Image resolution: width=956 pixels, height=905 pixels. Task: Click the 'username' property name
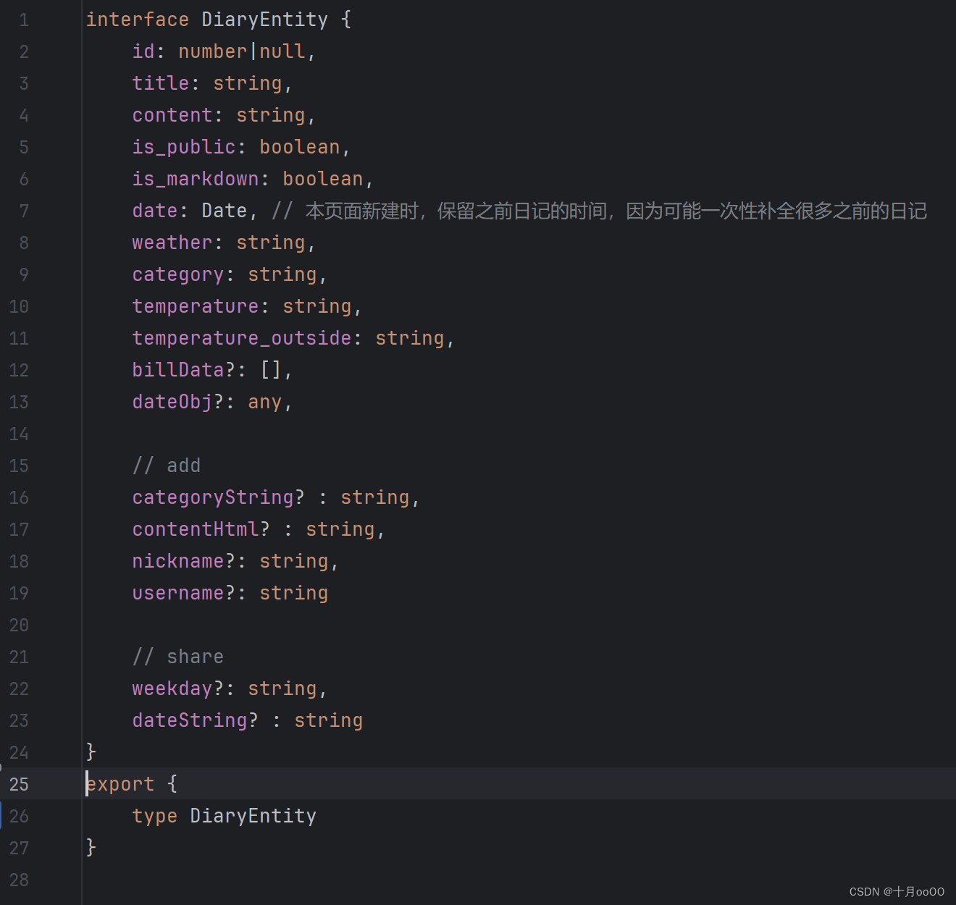coord(178,593)
